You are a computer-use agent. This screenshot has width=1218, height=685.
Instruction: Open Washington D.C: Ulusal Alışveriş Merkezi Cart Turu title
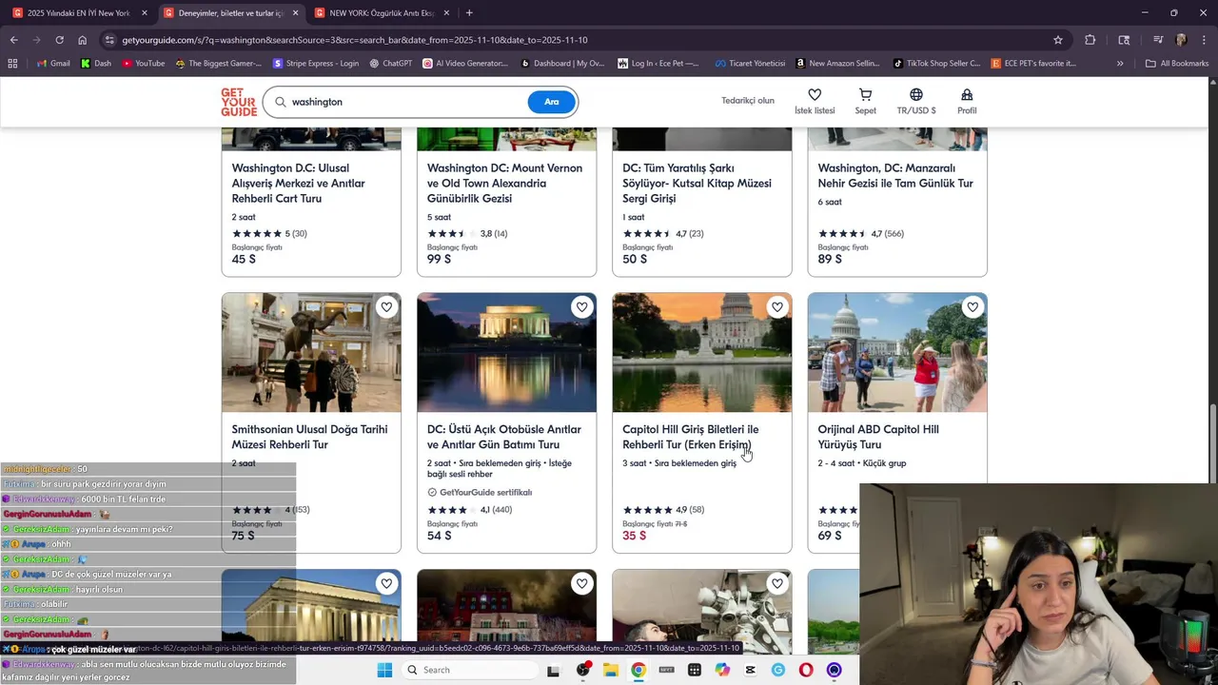coord(299,184)
